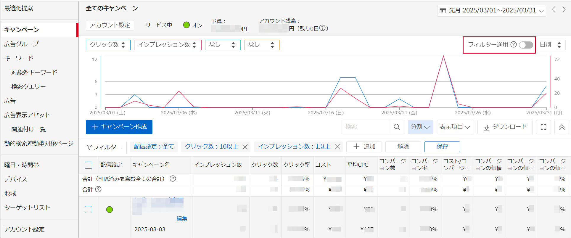Open アカウント設定 at sidebar bottom

pyautogui.click(x=24, y=229)
